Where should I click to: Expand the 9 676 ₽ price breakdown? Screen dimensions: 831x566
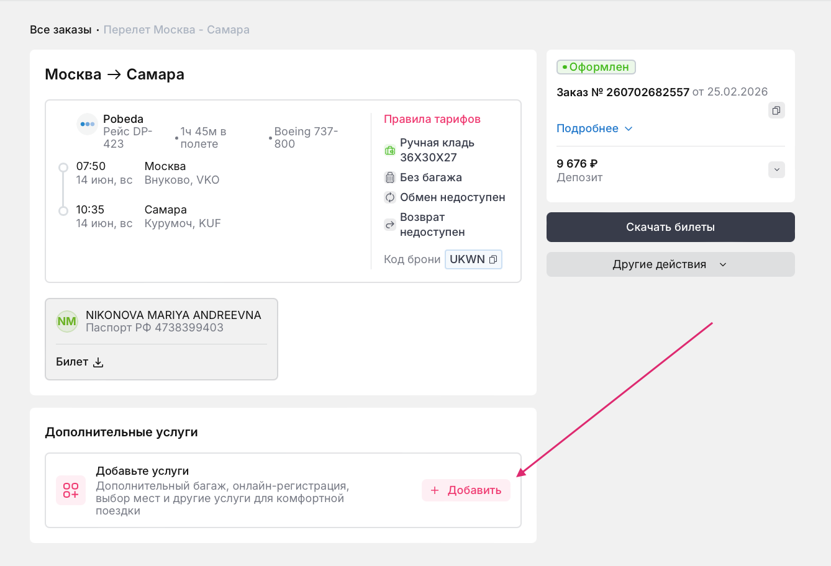(x=776, y=170)
